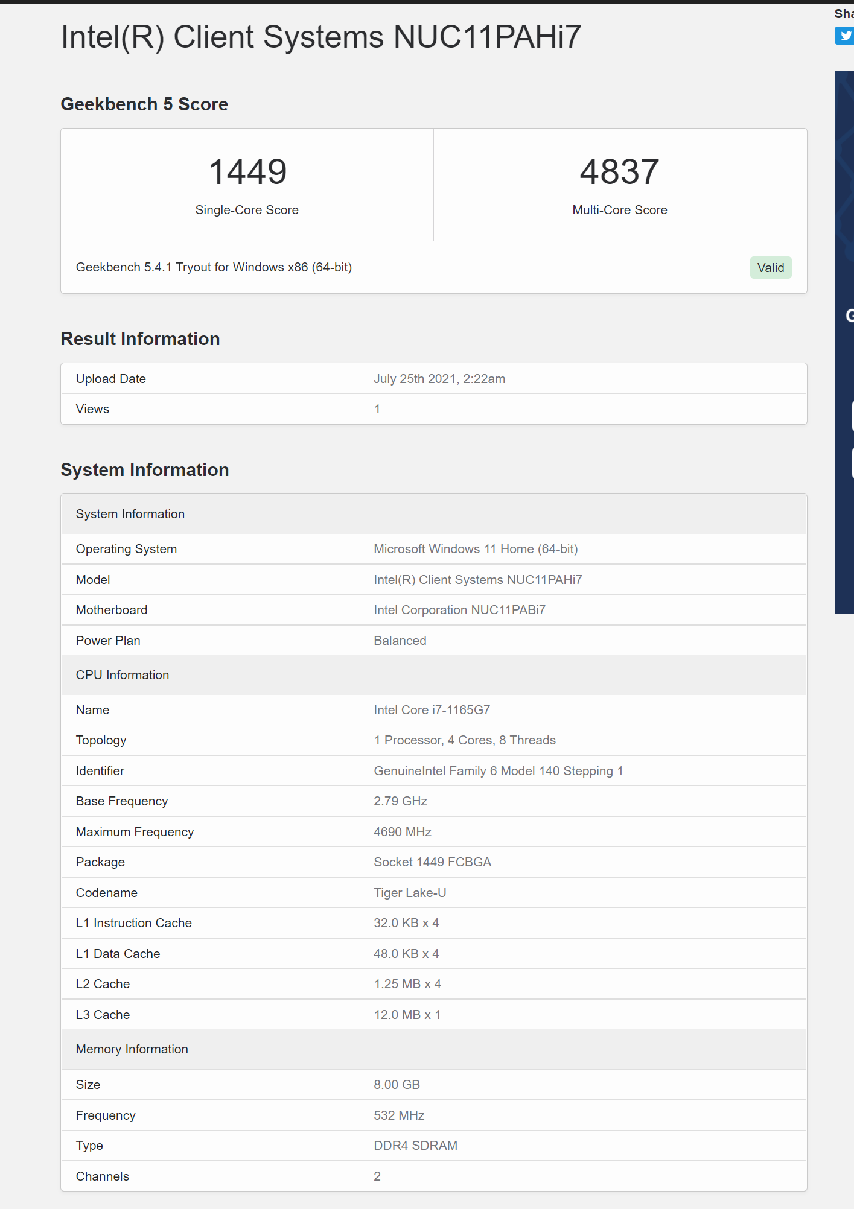Click the 'Model' row label
This screenshot has width=854, height=1209.
tap(93, 580)
